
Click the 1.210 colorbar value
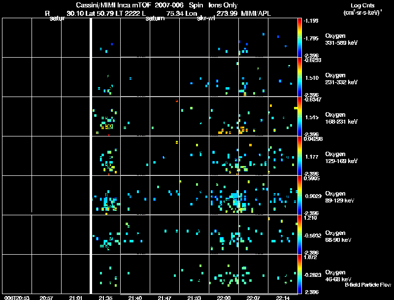tap(310, 218)
